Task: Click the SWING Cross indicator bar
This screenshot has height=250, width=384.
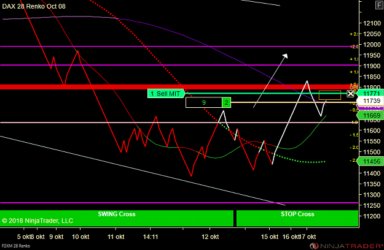Action: click(117, 218)
